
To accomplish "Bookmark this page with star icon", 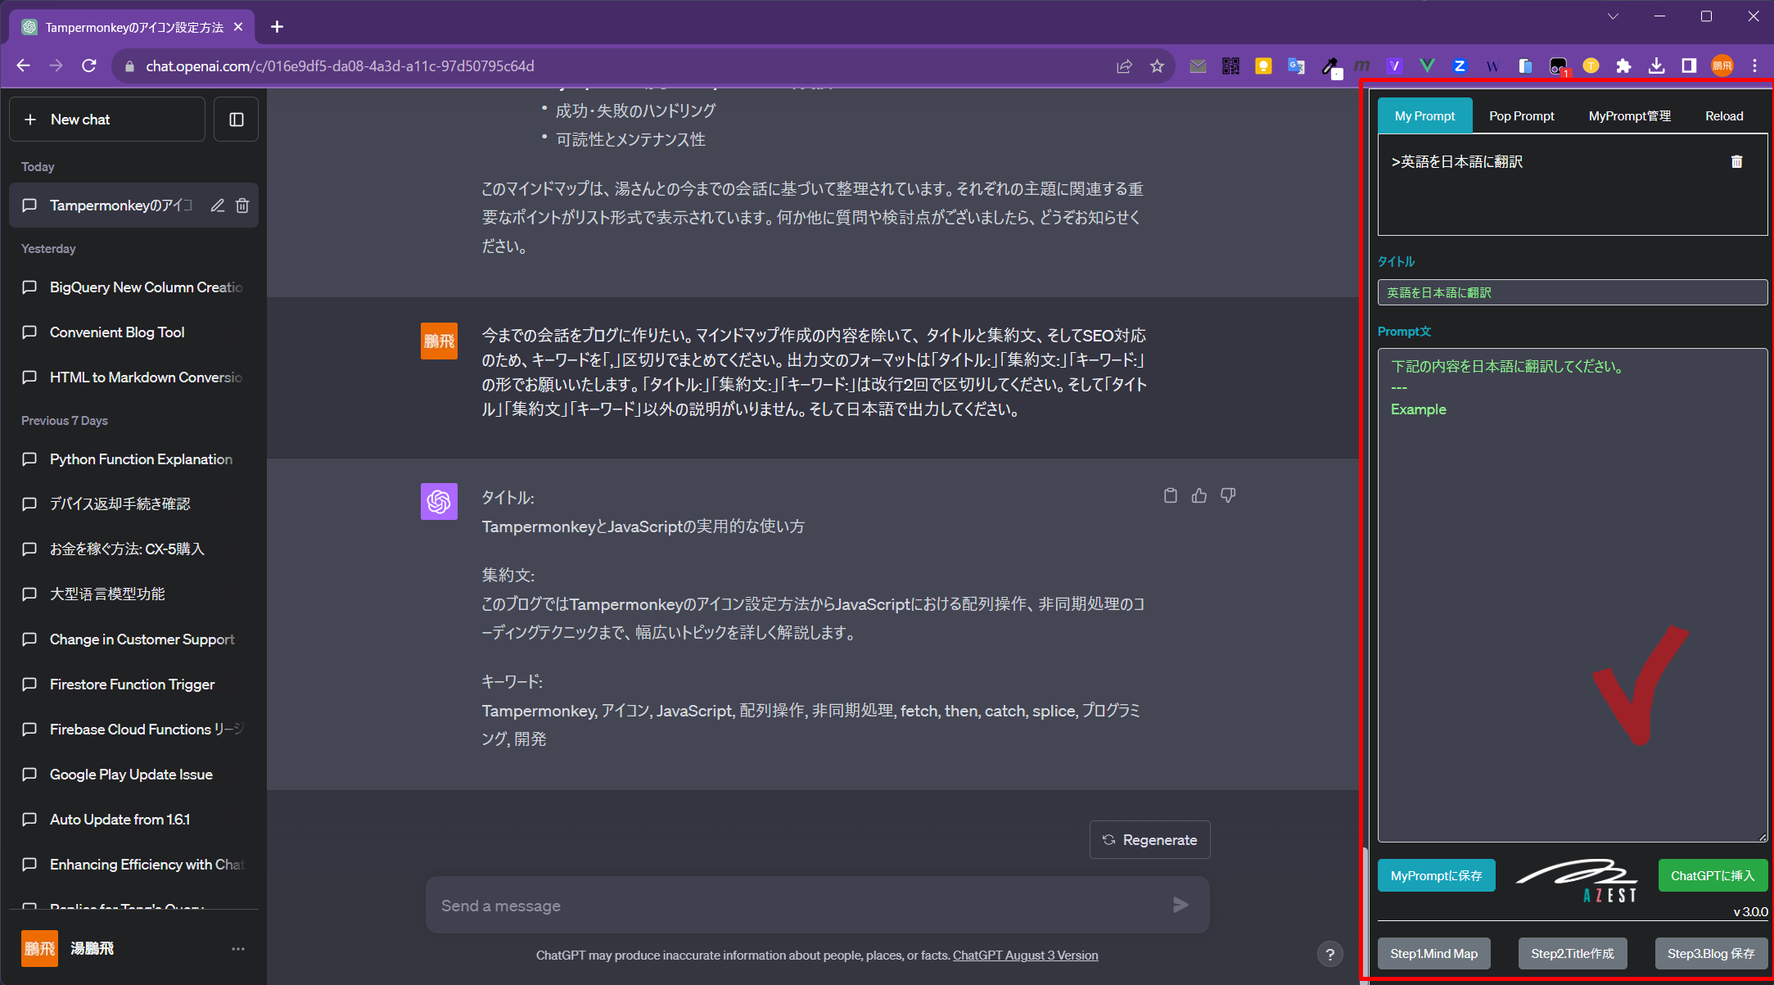I will (x=1157, y=66).
